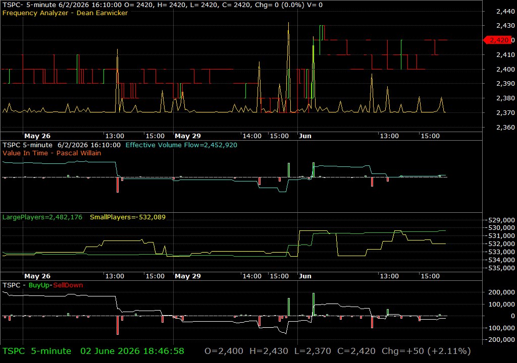Image resolution: width=517 pixels, height=363 pixels.
Task: Click the -530,000 players scale value
Action: coord(500,228)
